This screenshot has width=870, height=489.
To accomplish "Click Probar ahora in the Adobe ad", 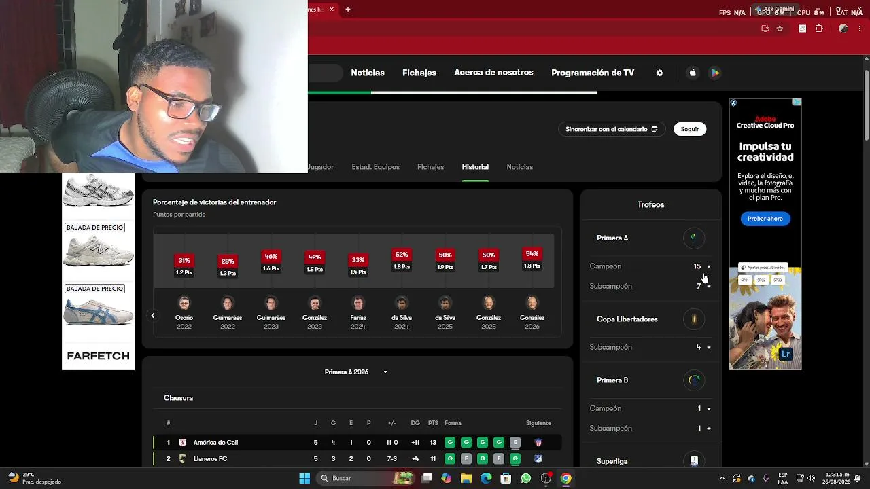I will click(x=765, y=219).
